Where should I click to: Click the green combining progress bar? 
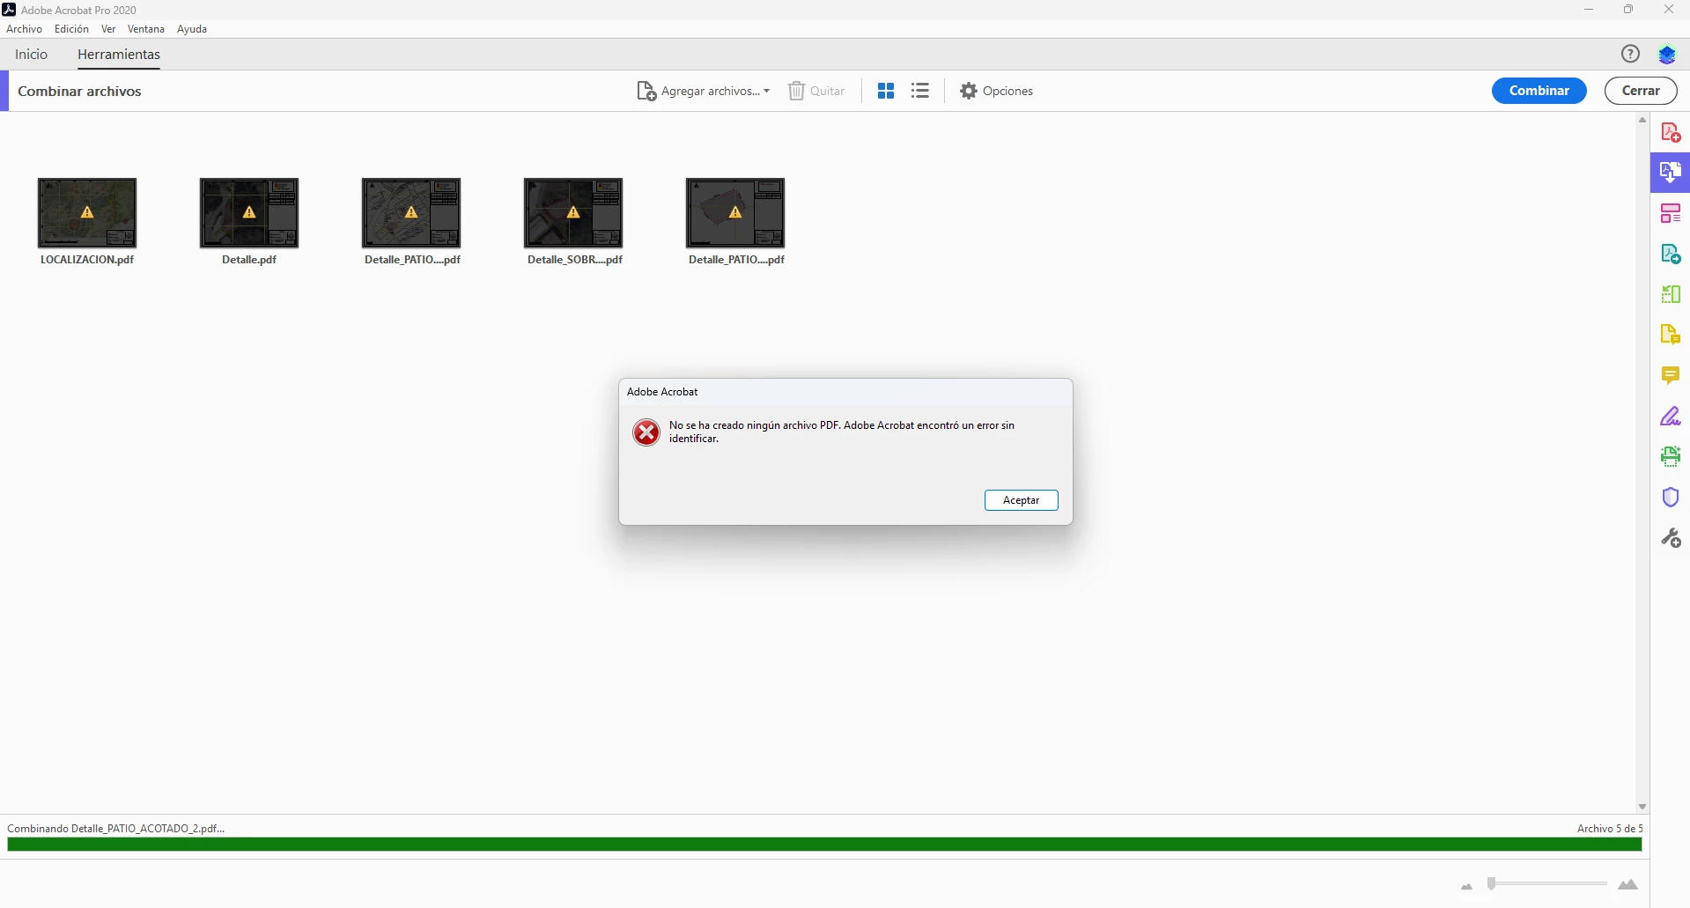[x=824, y=845]
